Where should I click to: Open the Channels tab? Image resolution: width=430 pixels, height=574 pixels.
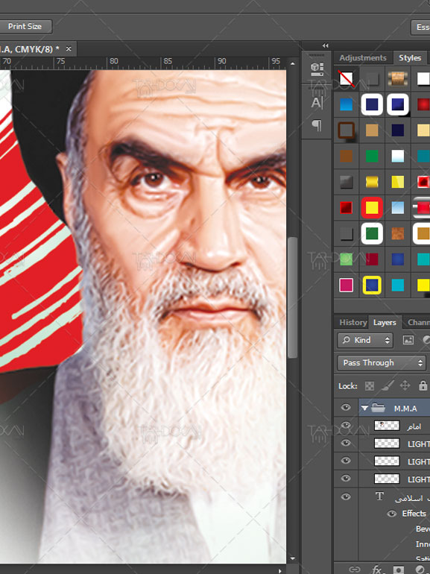click(x=418, y=323)
